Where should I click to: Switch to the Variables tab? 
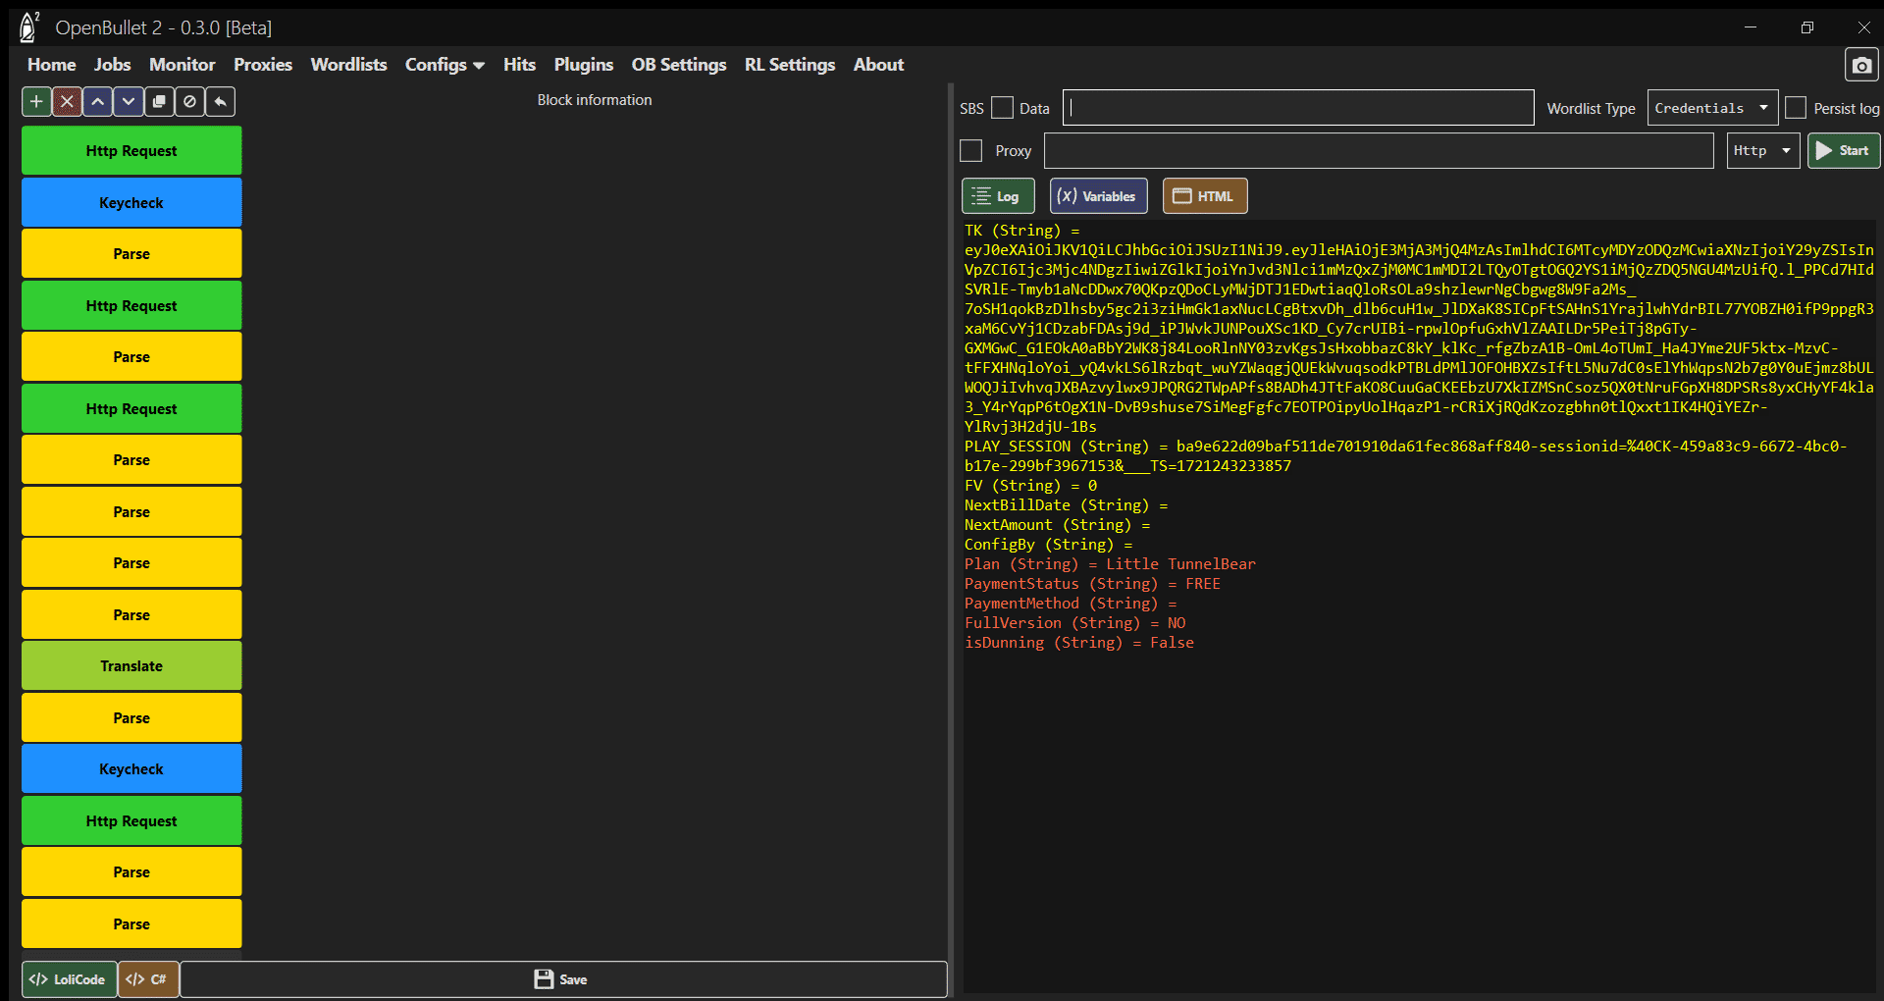(1098, 196)
